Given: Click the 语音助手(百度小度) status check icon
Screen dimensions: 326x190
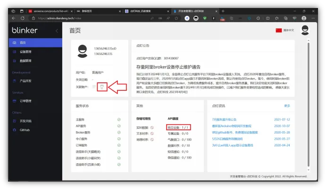Looking at the screenshot, I should tap(119, 165).
